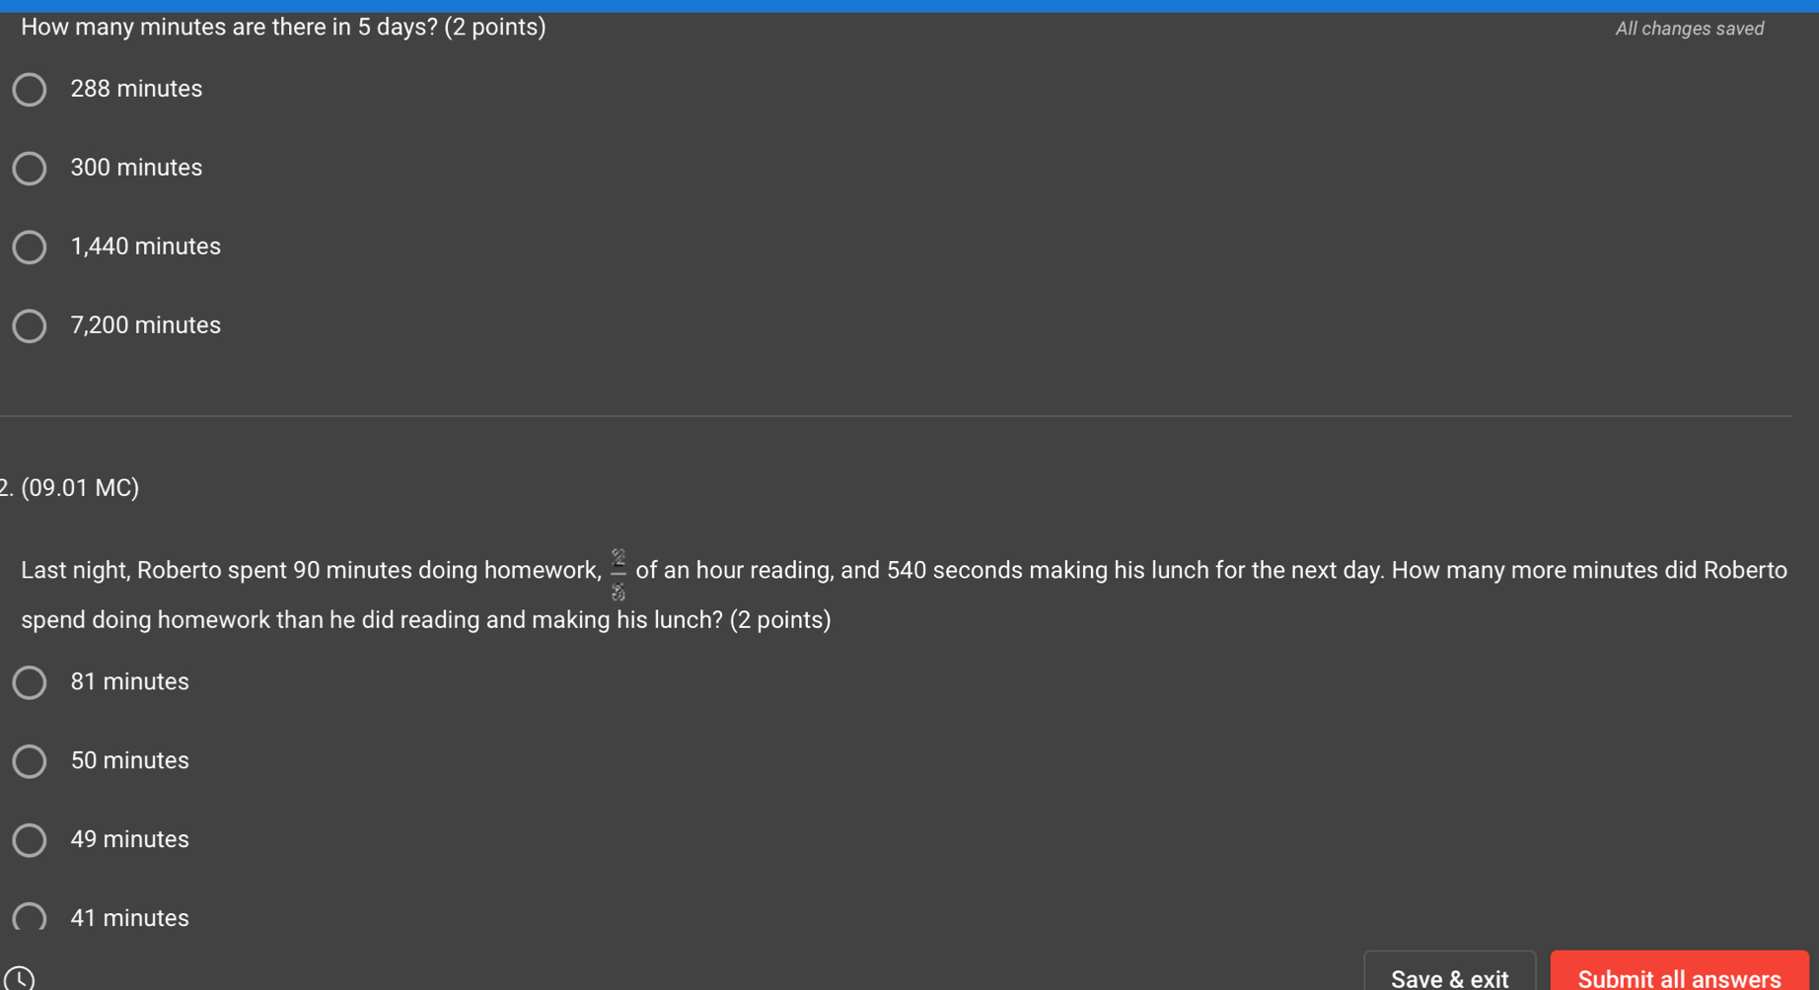
Task: Click the 81 minutes answer label
Action: pos(129,681)
